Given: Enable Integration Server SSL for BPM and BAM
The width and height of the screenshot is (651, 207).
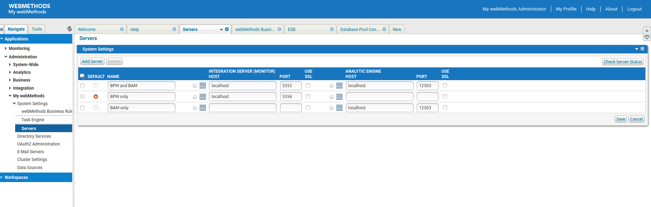Looking at the screenshot, I should click(x=308, y=85).
